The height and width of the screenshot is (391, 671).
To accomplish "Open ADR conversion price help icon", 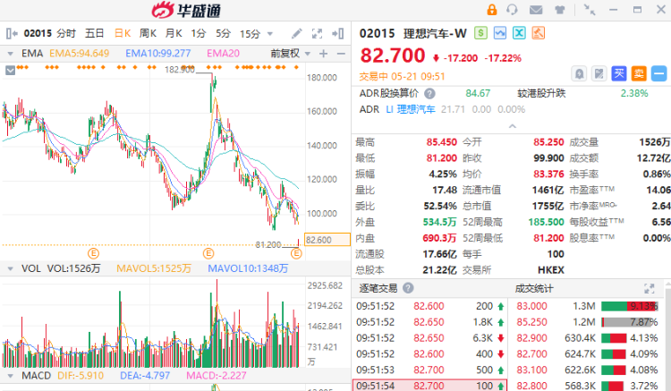I will (x=429, y=93).
